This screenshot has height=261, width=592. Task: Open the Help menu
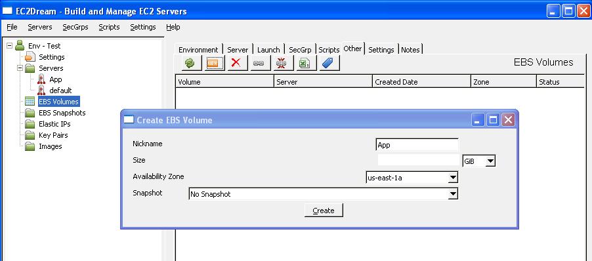click(173, 27)
